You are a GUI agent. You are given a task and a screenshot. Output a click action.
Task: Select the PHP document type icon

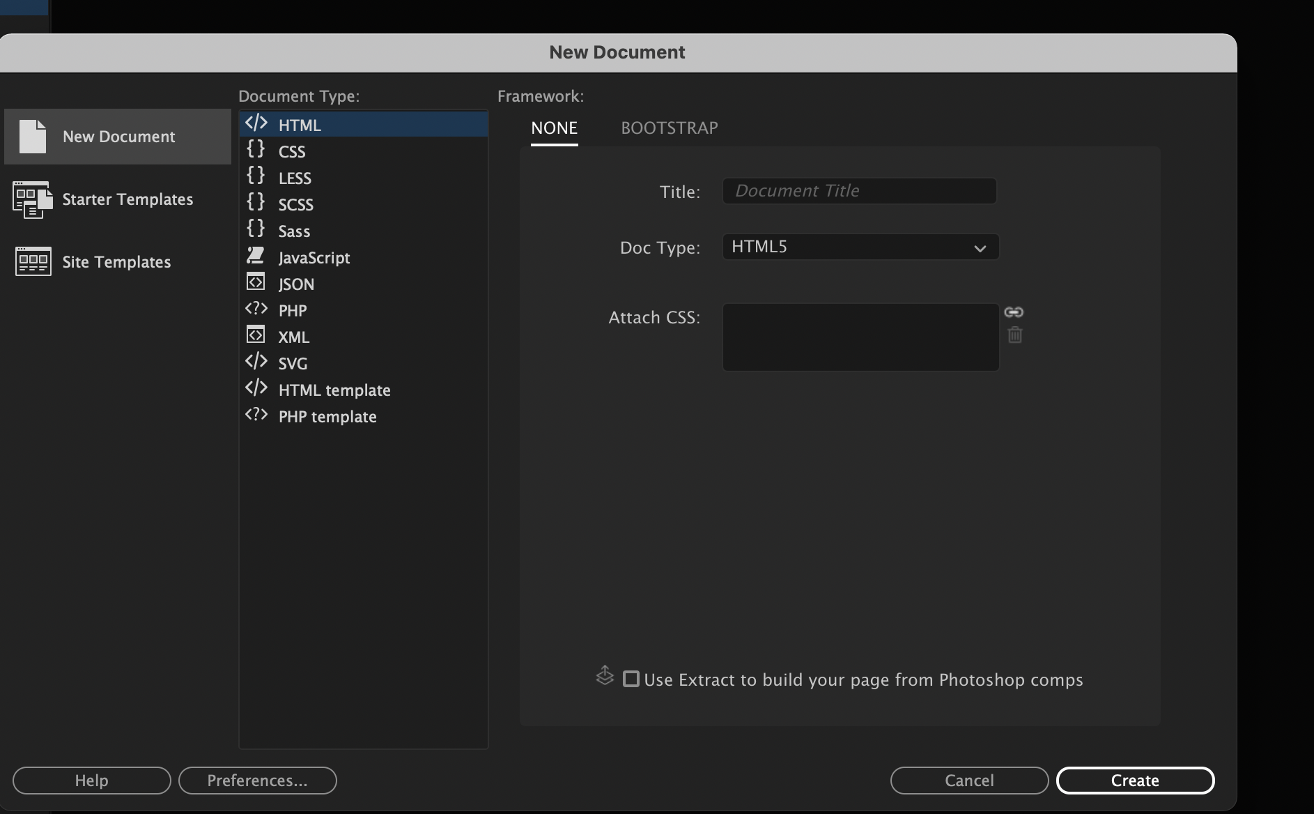click(x=256, y=309)
